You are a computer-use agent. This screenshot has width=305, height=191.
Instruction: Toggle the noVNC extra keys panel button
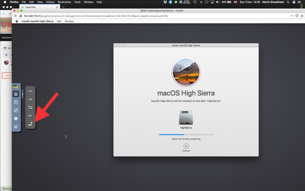(16, 94)
